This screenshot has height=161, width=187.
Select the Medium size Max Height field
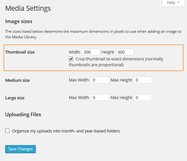[x=143, y=80]
